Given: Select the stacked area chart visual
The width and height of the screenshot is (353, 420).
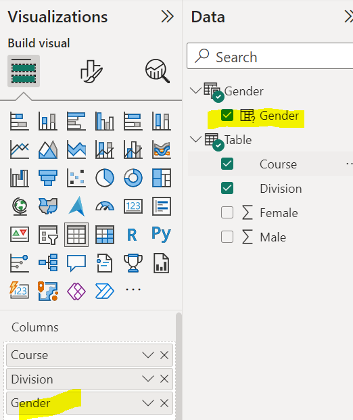Looking at the screenshot, I should pyautogui.click(x=76, y=149).
